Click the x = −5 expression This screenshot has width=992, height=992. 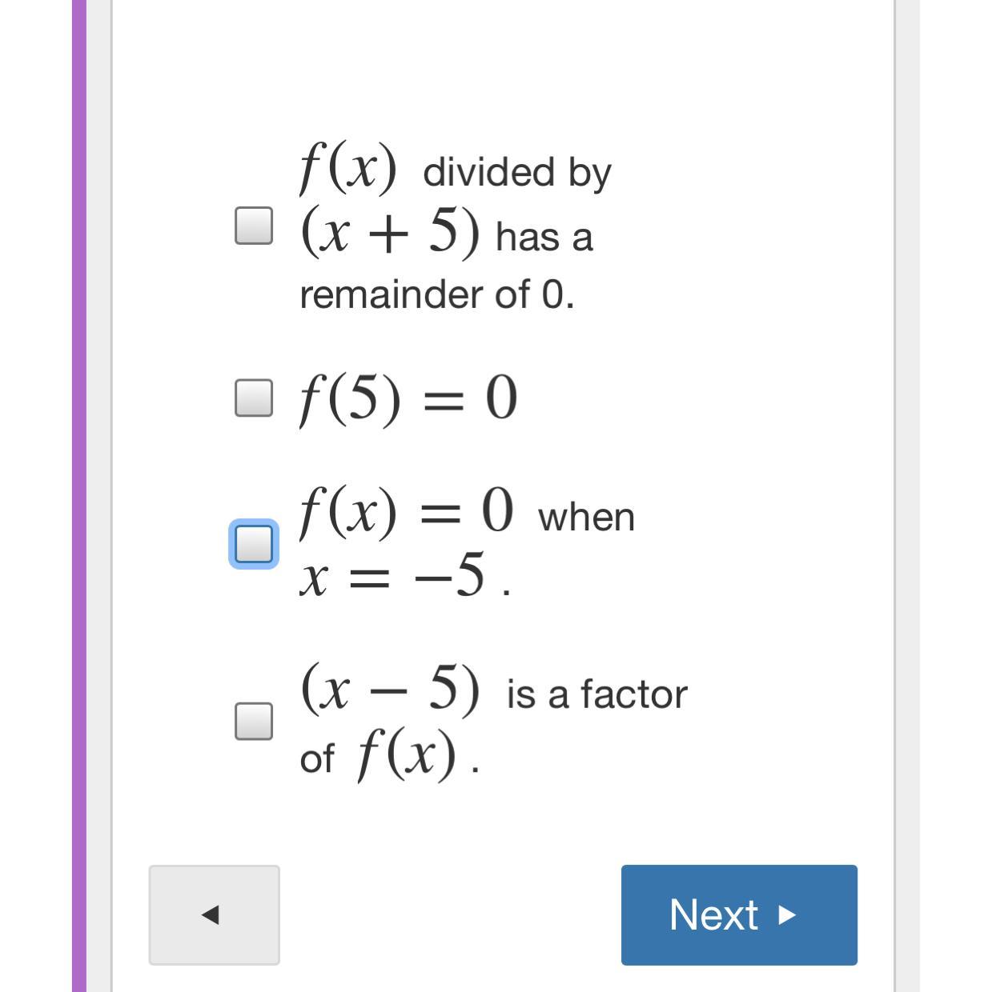(x=392, y=575)
